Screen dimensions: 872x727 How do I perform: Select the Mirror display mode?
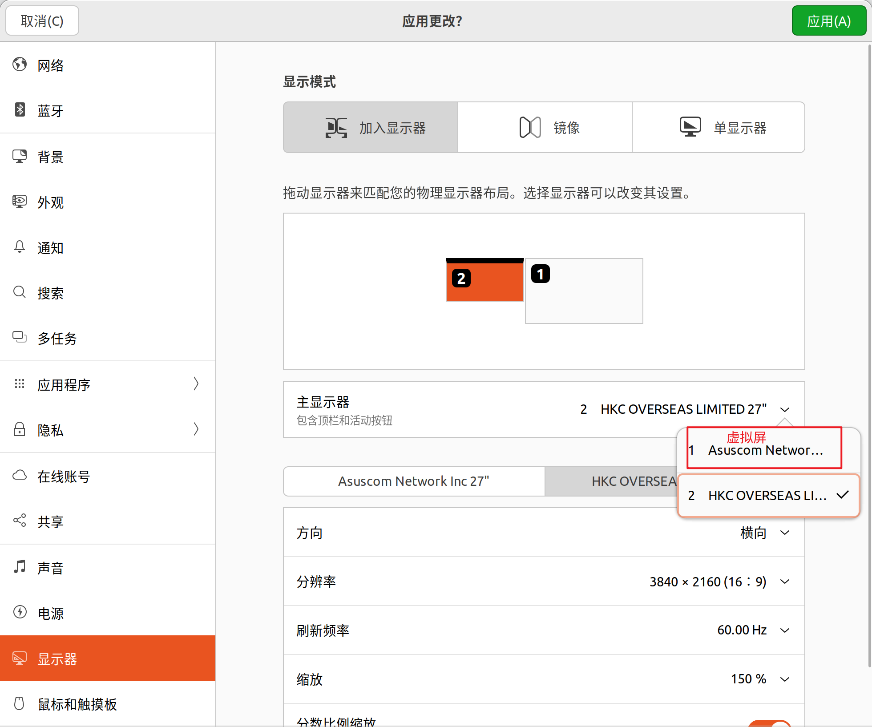[545, 128]
